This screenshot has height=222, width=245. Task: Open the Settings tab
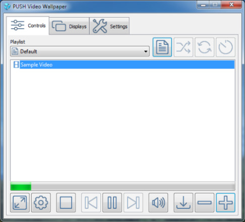click(x=109, y=26)
